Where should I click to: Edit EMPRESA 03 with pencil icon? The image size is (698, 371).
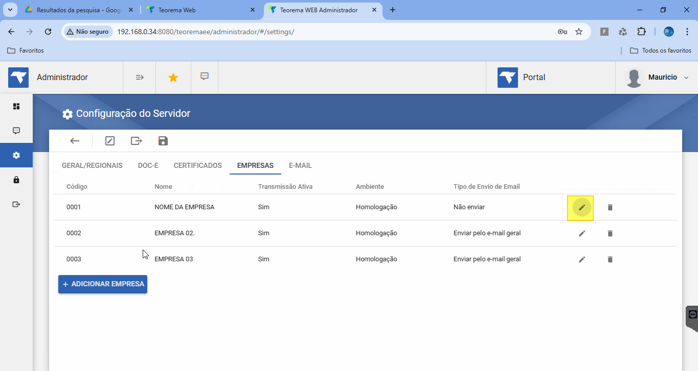[581, 259]
